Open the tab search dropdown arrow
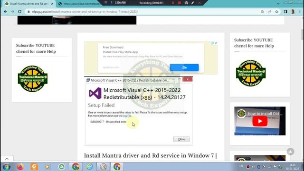304x171 pixels. (278, 4)
